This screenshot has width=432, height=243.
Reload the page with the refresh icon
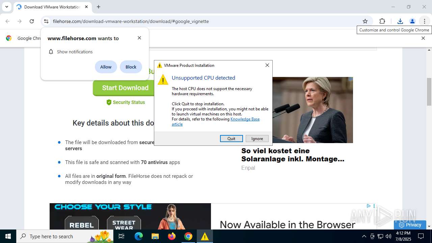point(32,21)
